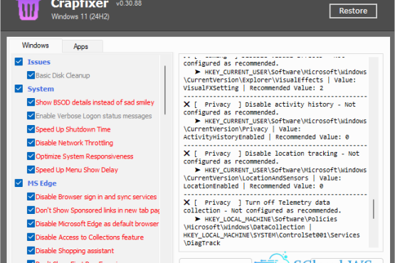Toggle the Basic Disk Cleanup checkbox

[x=31, y=75]
